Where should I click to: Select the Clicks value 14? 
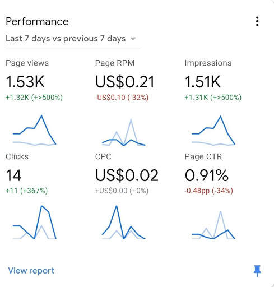[13, 175]
